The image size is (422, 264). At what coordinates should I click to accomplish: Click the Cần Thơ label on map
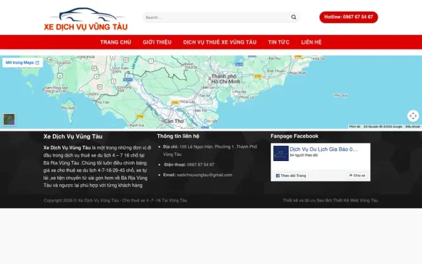(x=173, y=121)
